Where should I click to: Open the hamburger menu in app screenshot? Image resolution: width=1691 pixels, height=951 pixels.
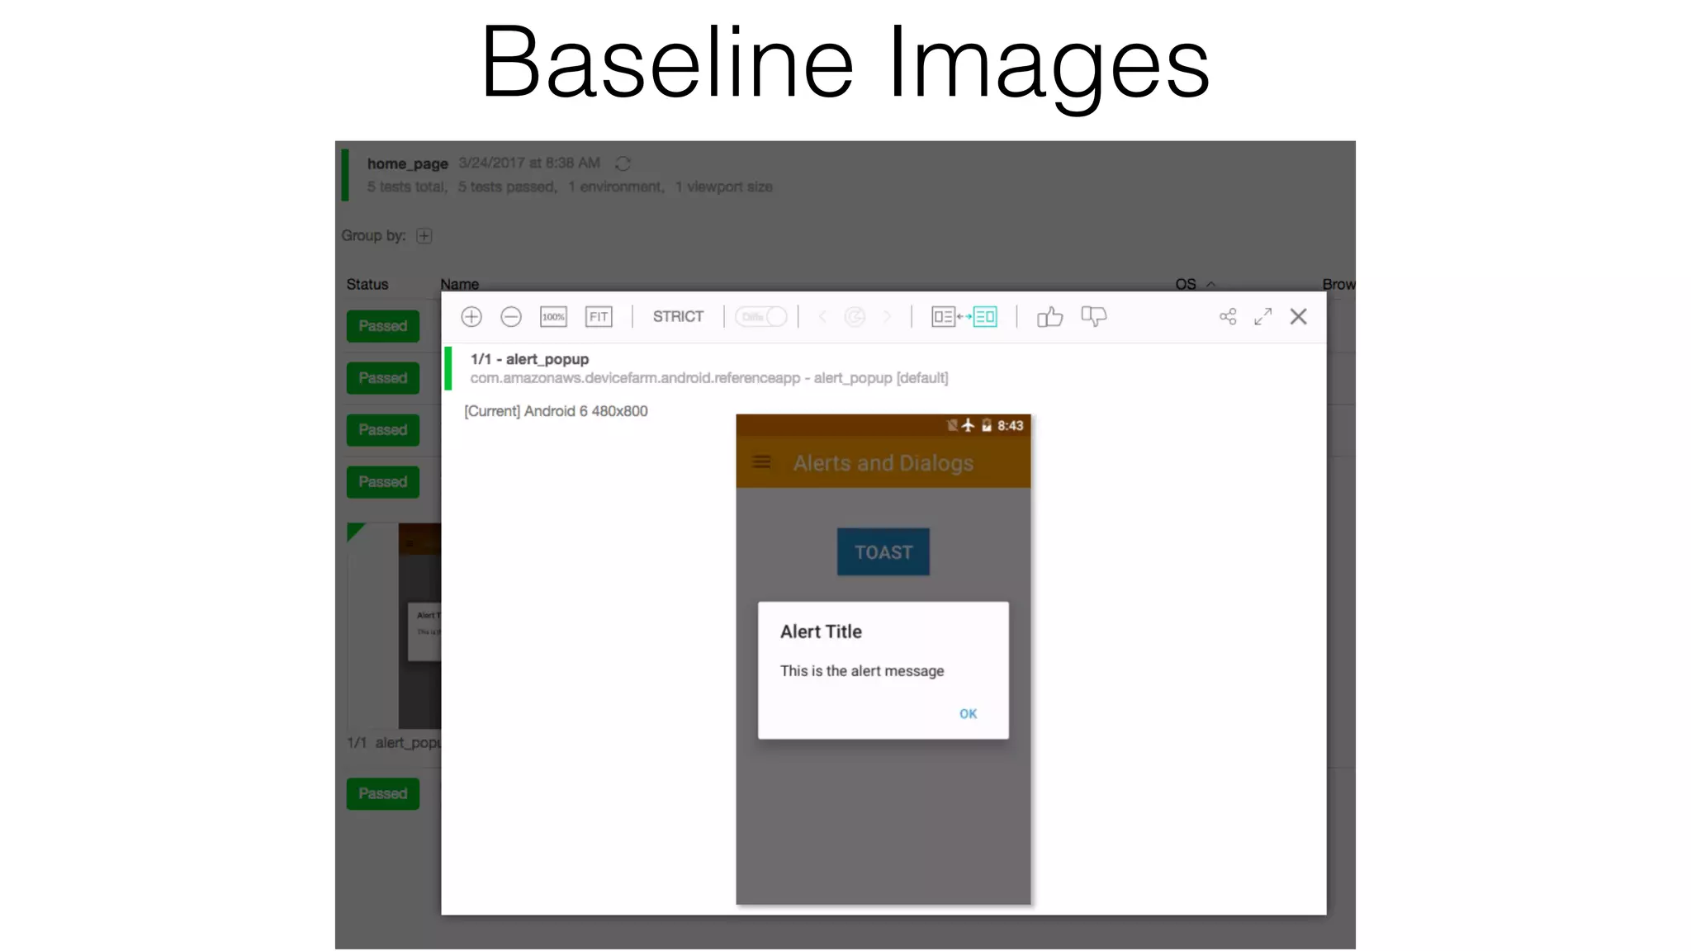[761, 462]
